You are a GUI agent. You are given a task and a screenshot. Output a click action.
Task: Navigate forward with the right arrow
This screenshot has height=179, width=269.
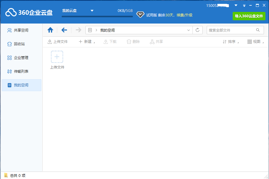pyautogui.click(x=78, y=30)
